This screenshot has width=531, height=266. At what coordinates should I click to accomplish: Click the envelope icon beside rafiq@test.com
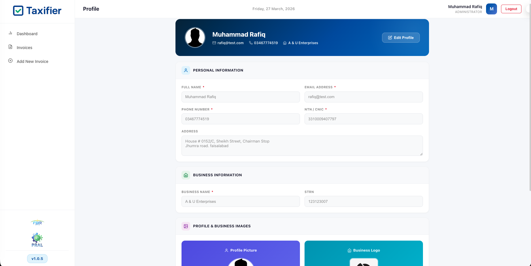click(214, 43)
